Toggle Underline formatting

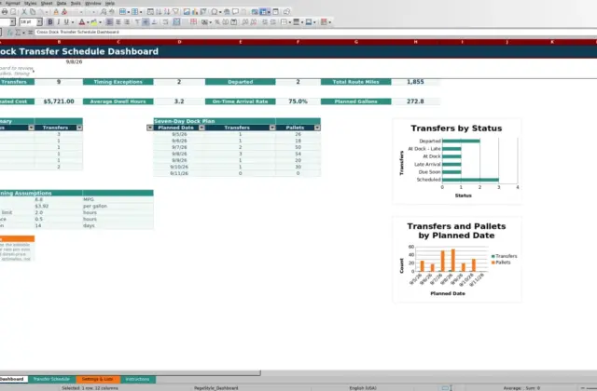click(66, 22)
